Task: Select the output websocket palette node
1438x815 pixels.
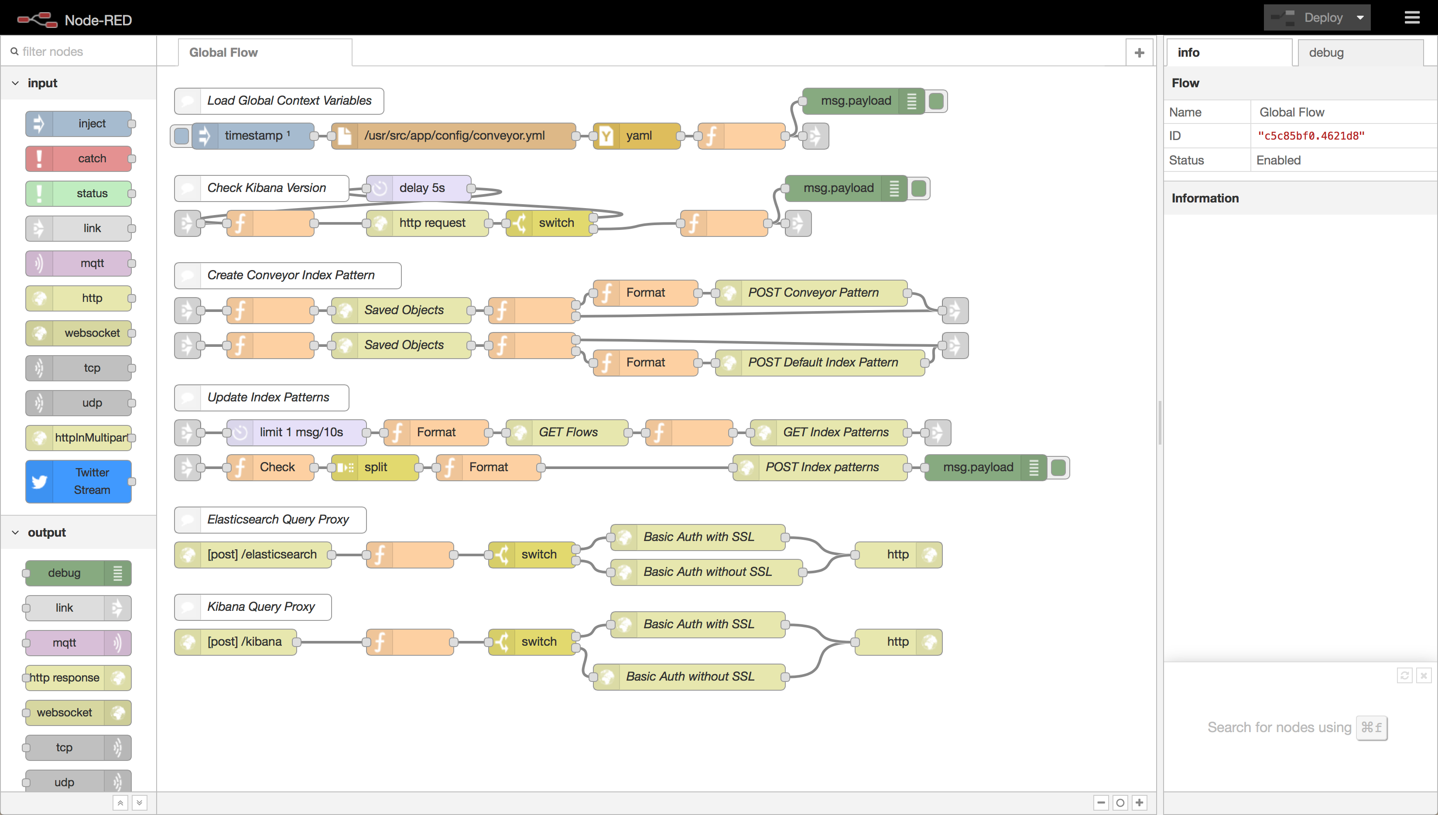Action: point(79,712)
